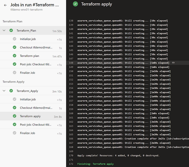Click tfdemo-env01-terraform pipeline name link
This screenshot has height=167, width=189.
click(26, 10)
